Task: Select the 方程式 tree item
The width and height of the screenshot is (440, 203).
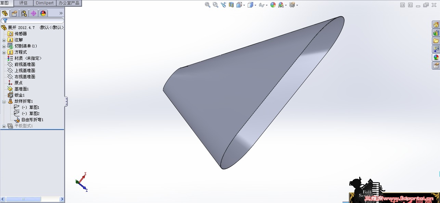Action: pyautogui.click(x=17, y=52)
